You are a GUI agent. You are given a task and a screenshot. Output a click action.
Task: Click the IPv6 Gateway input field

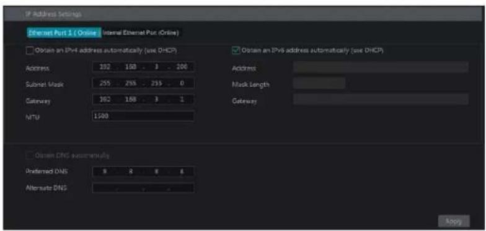(x=381, y=100)
